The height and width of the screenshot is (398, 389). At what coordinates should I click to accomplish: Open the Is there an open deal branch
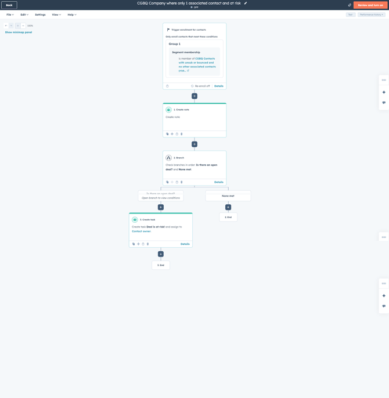click(161, 196)
